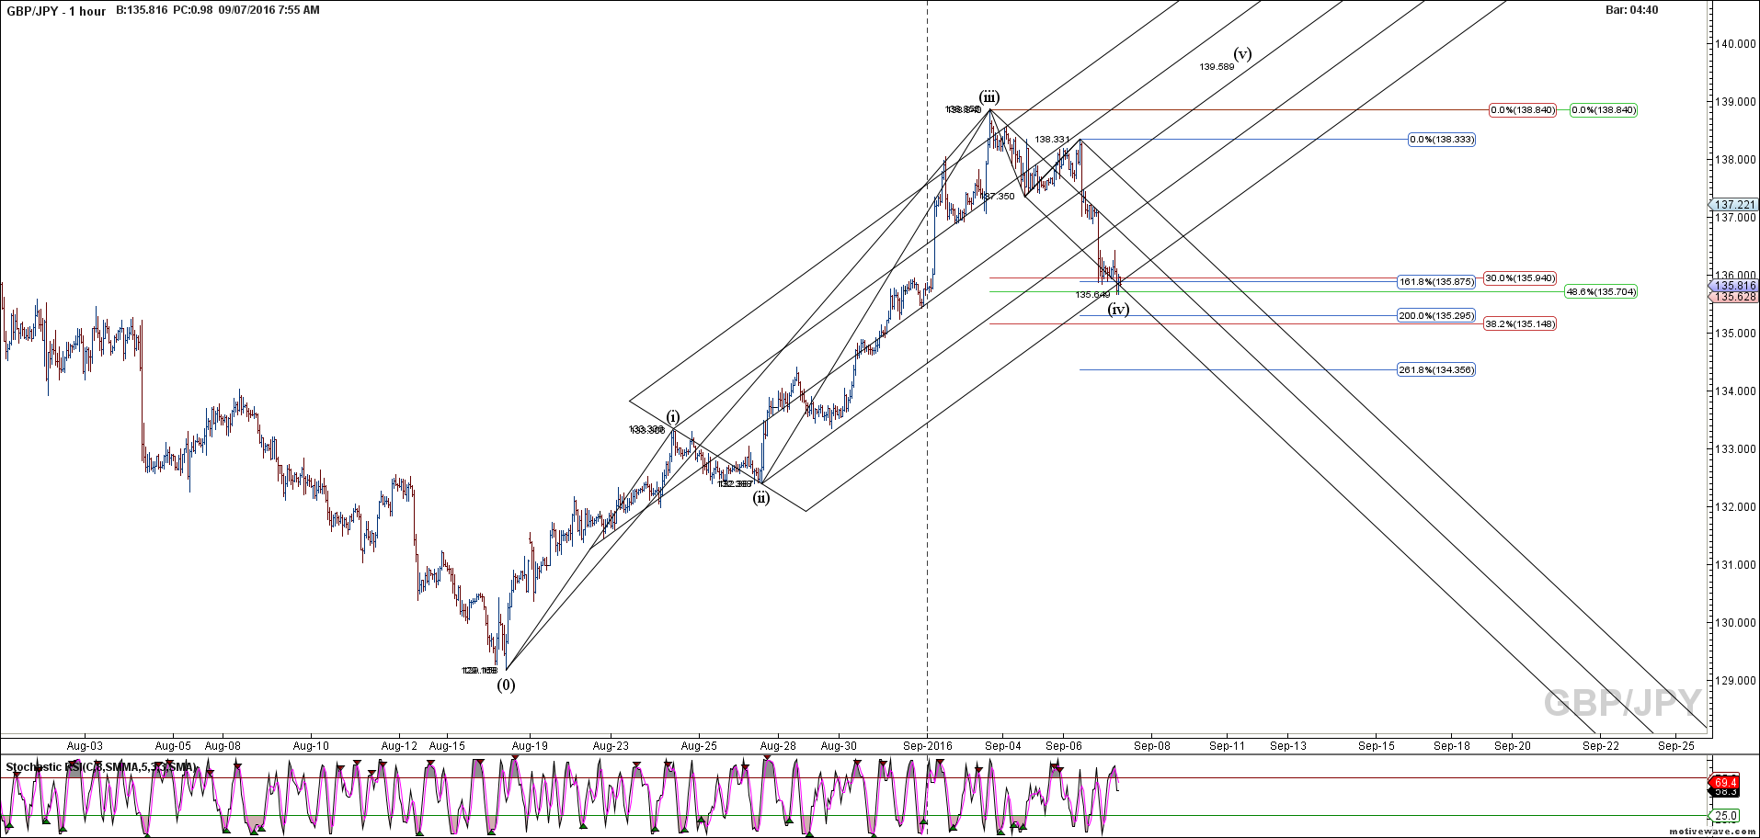Click the (iv) wave label
This screenshot has width=1760, height=838.
tap(1118, 310)
